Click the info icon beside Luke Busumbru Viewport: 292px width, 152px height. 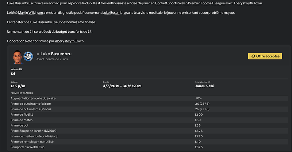coord(38,54)
